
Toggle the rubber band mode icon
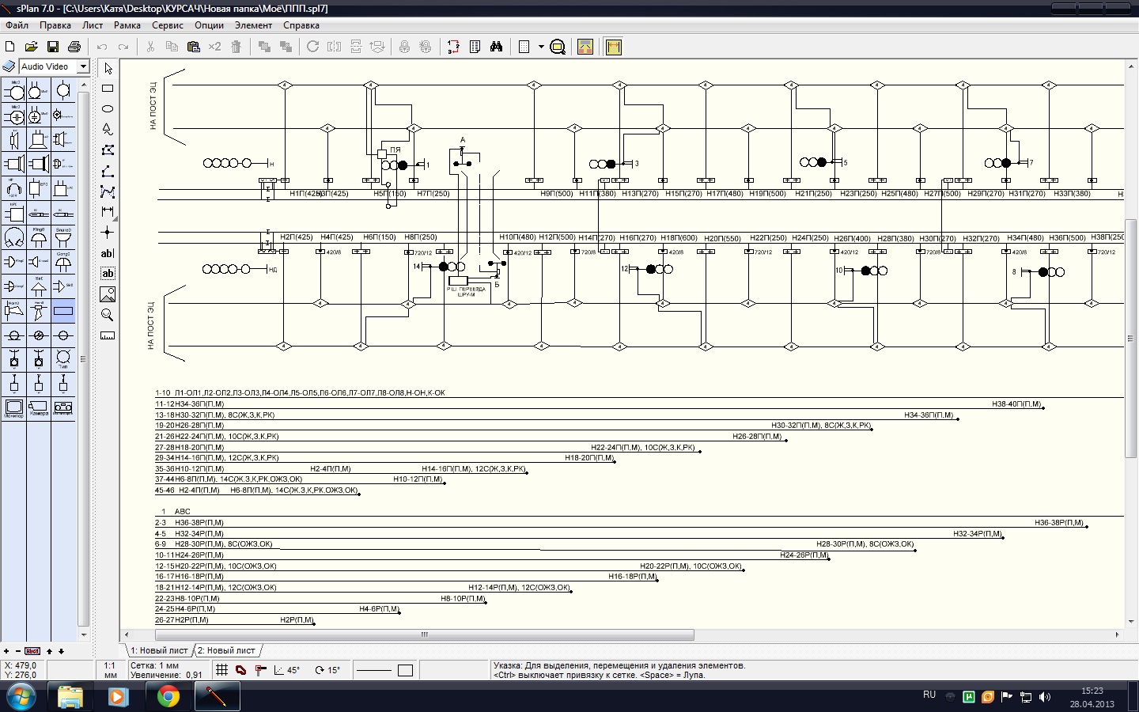(241, 670)
